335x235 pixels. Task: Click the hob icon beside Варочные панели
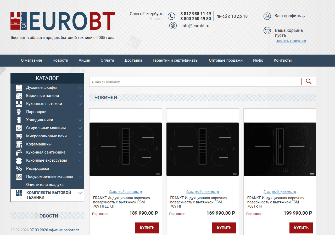coord(19,96)
